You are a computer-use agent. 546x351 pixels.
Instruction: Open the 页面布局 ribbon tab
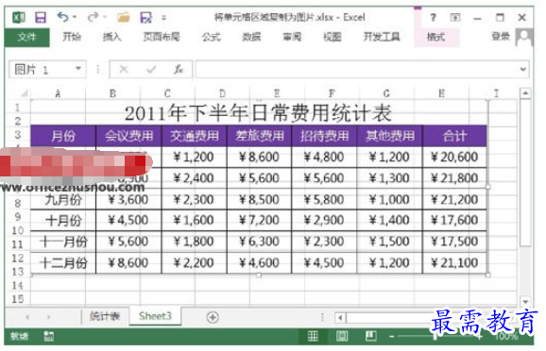point(162,37)
